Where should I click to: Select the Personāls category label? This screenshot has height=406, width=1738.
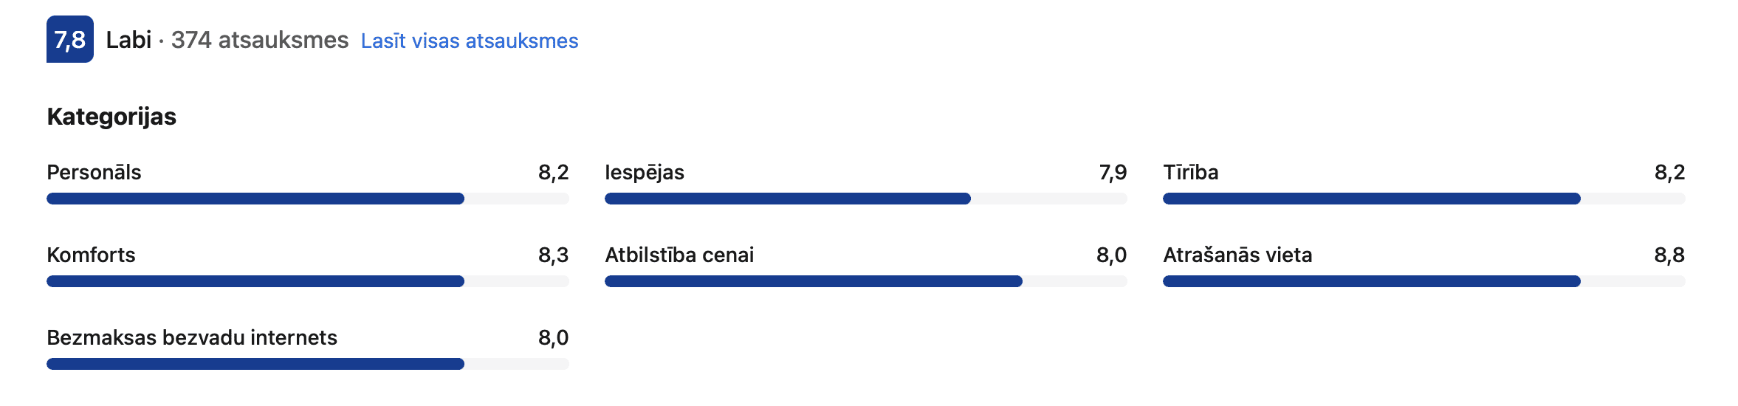pos(94,172)
